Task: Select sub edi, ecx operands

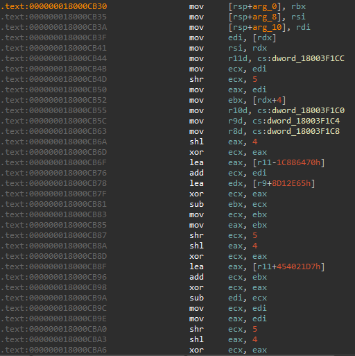Action: (248, 298)
